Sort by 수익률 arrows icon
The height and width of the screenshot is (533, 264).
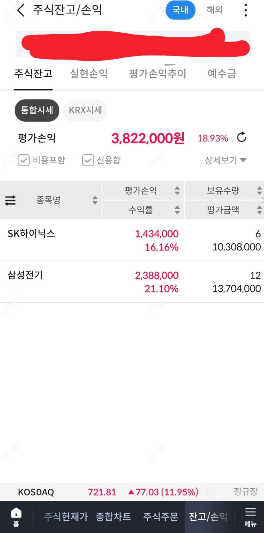(x=177, y=210)
